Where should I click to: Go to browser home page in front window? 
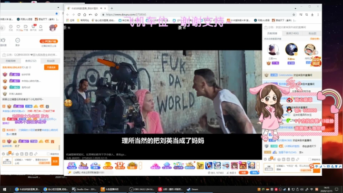click(85, 14)
